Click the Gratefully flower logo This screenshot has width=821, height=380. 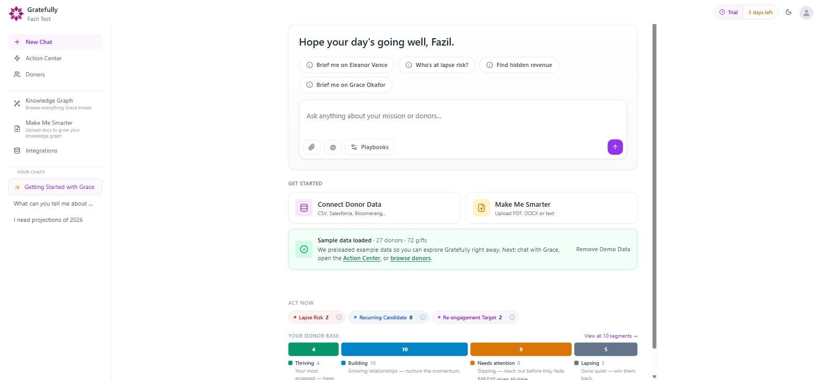(16, 14)
